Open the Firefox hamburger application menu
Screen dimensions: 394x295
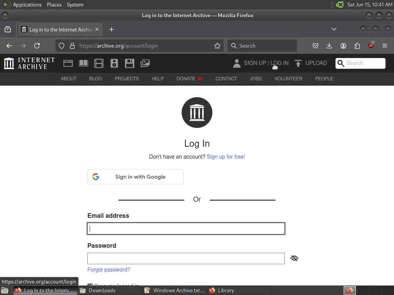pyautogui.click(x=384, y=46)
